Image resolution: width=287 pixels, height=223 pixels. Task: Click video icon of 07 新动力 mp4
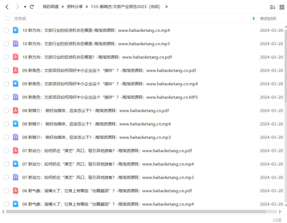pyautogui.click(x=15, y=164)
